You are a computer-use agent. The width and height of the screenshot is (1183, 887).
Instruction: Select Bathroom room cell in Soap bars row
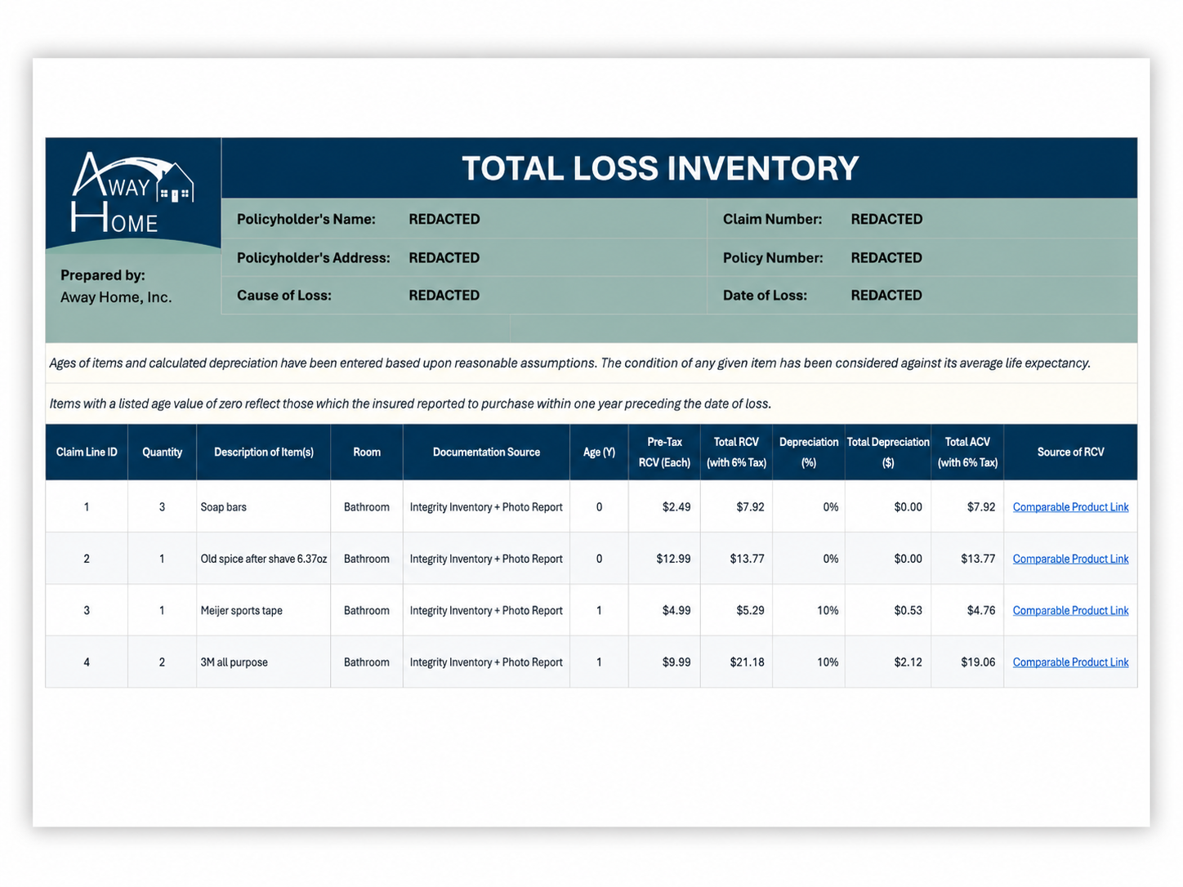(367, 507)
